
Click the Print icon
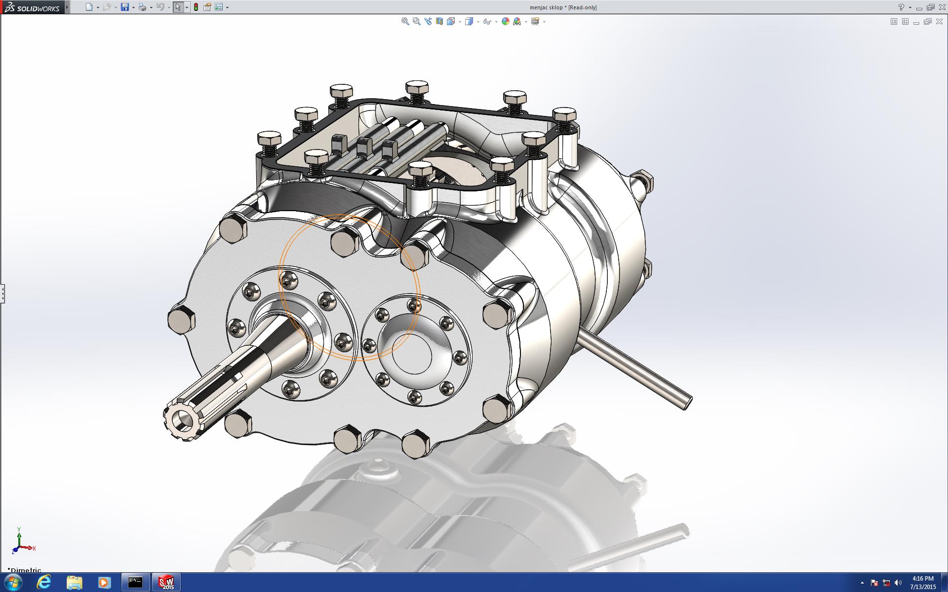click(x=142, y=7)
